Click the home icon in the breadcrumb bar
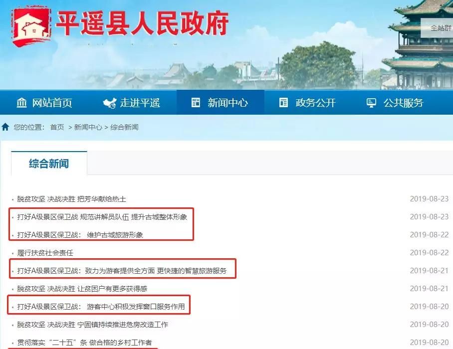This screenshot has width=453, height=349. coord(5,127)
